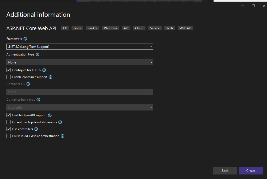This screenshot has height=179, width=267.
Task: Maximize the dialog window
Action: pos(253,6)
